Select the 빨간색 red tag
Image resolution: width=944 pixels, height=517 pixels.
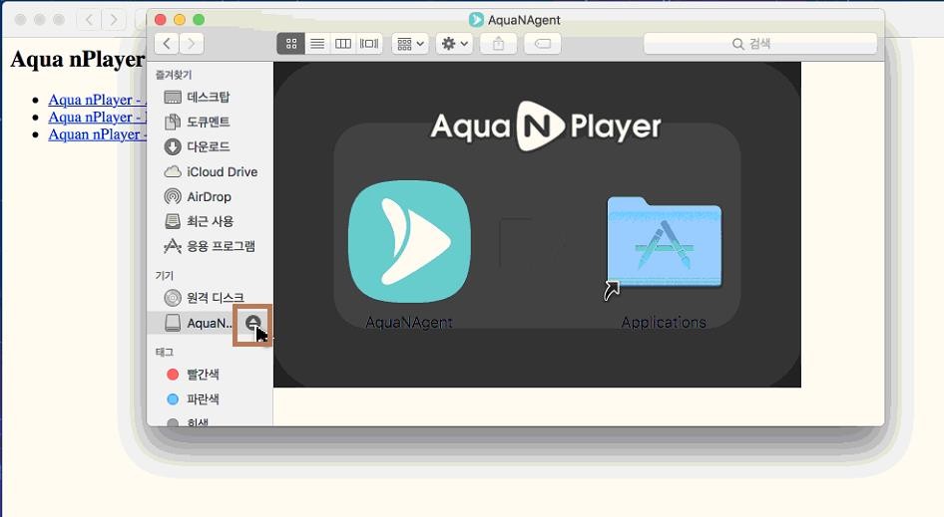click(x=209, y=375)
